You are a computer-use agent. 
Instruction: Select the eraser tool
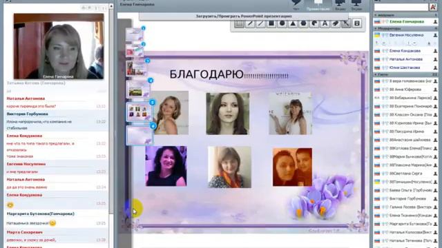click(x=336, y=23)
